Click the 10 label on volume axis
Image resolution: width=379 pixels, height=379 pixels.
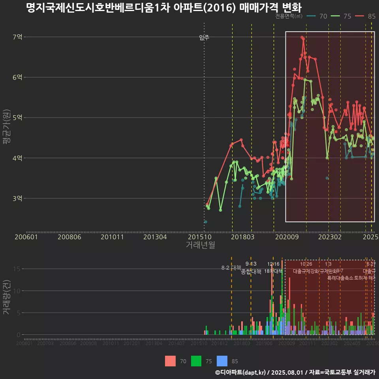pyautogui.click(x=17, y=291)
